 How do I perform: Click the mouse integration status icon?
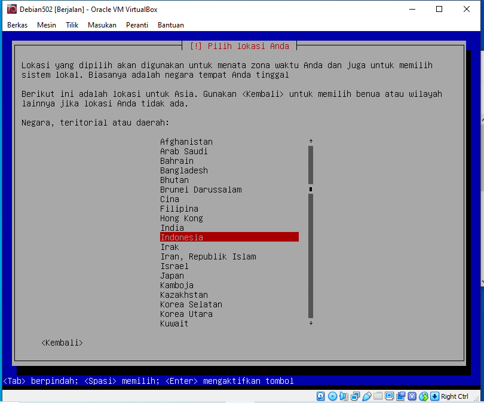(x=424, y=396)
